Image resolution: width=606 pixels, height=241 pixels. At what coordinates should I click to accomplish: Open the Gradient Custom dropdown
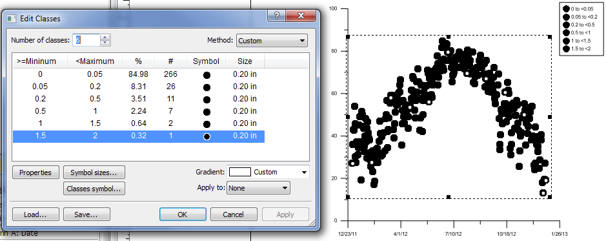pyautogui.click(x=268, y=172)
